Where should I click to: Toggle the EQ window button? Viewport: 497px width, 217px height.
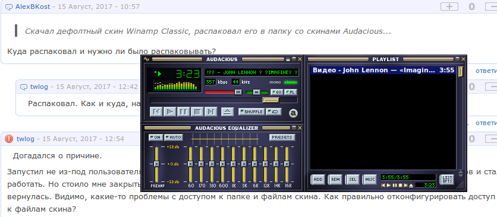pos(277,92)
